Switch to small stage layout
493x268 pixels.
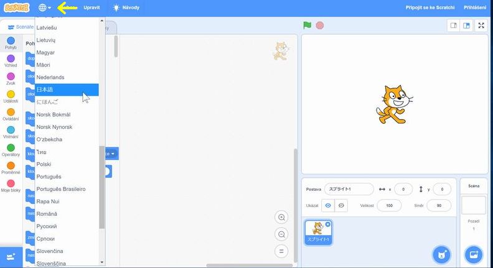pos(454,25)
